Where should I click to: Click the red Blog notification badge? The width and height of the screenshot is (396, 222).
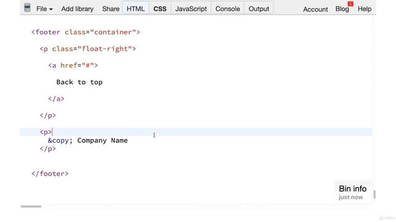[350, 4]
